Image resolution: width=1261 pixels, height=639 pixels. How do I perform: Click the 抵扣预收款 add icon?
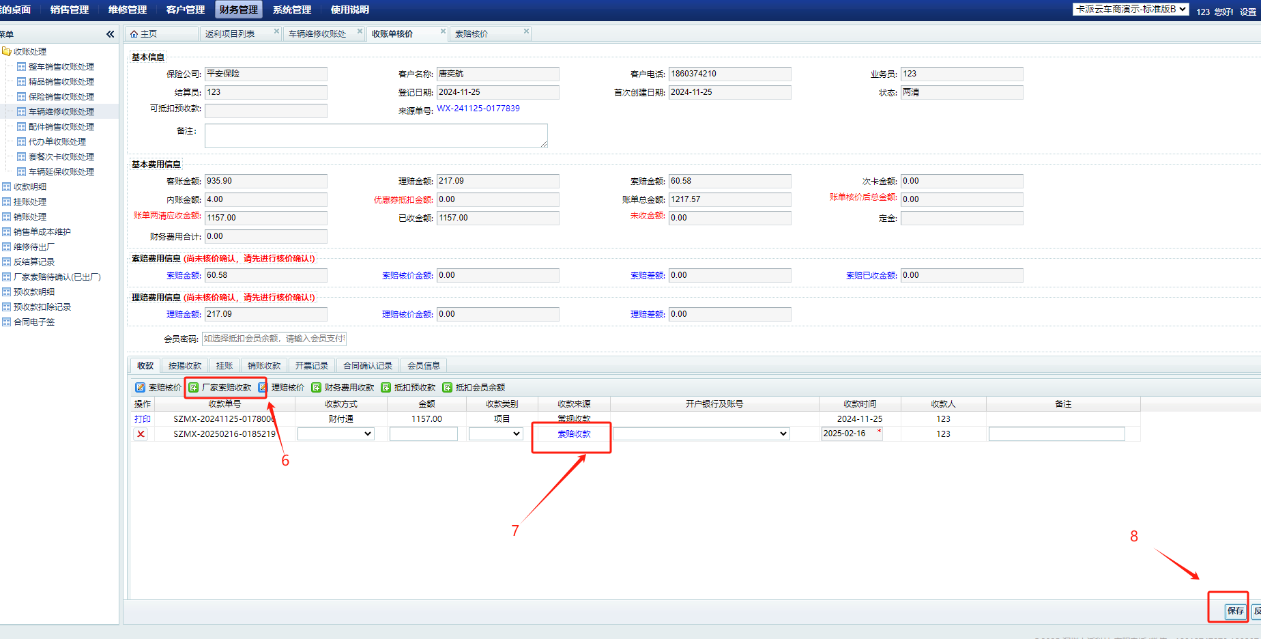pyautogui.click(x=386, y=387)
